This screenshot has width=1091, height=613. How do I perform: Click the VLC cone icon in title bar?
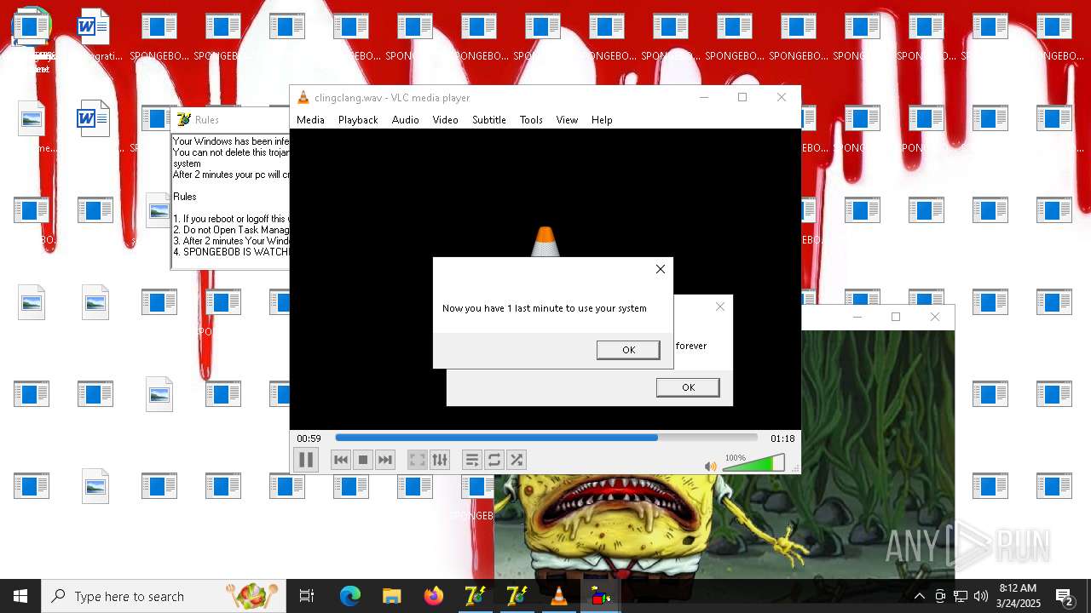[303, 97]
